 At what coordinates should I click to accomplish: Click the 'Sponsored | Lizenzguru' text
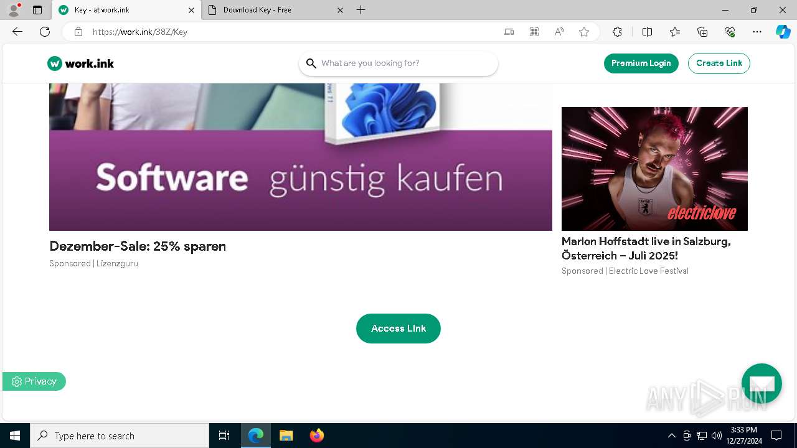coord(94,264)
